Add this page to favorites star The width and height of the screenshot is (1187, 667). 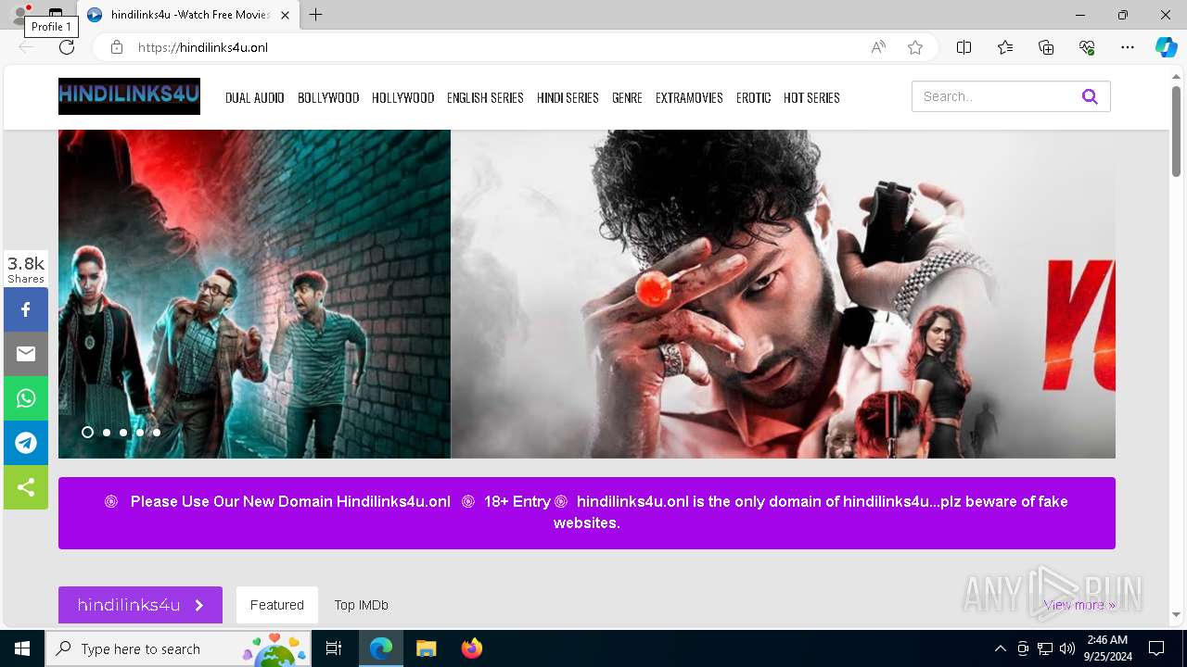pos(915,47)
